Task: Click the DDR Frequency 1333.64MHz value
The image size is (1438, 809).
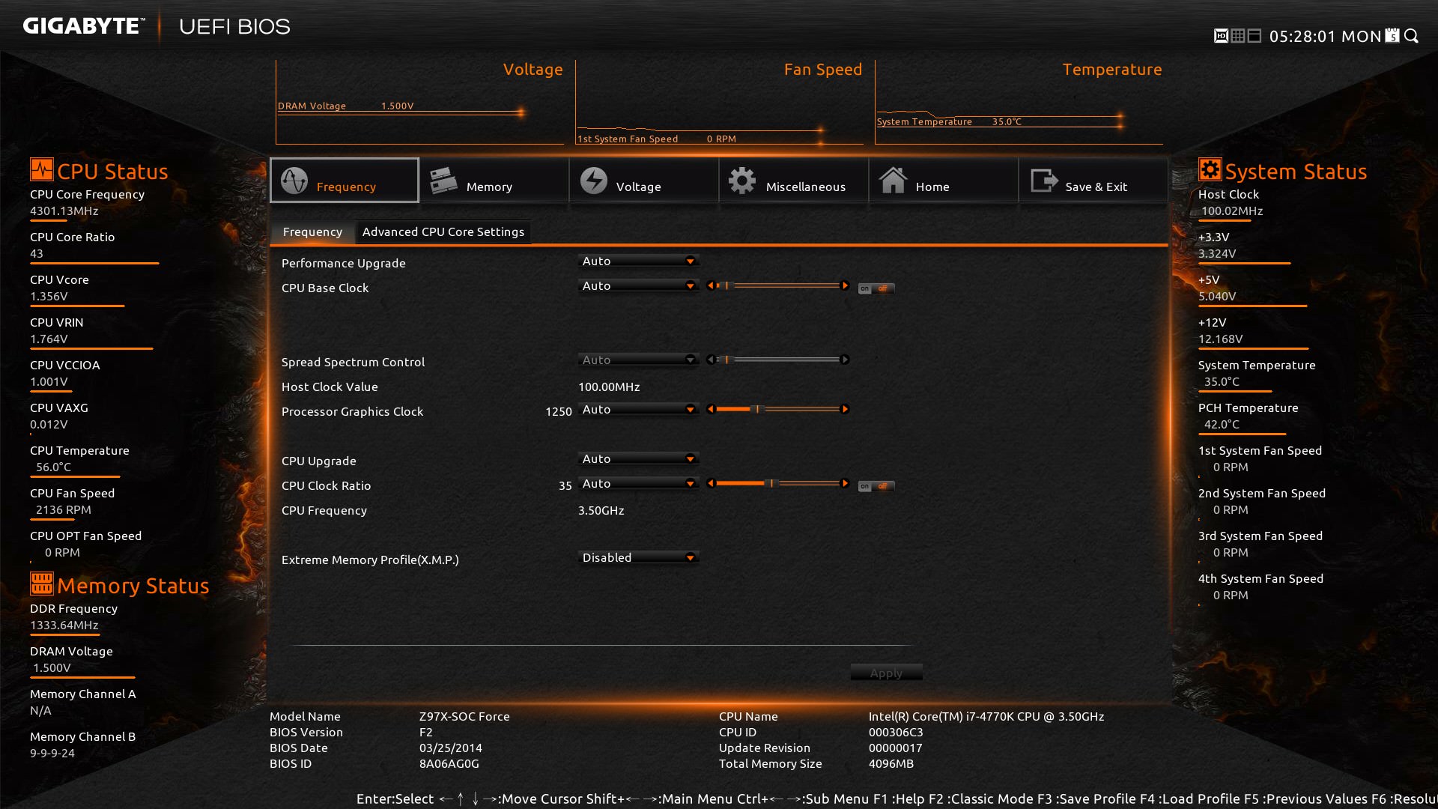Action: coord(64,625)
